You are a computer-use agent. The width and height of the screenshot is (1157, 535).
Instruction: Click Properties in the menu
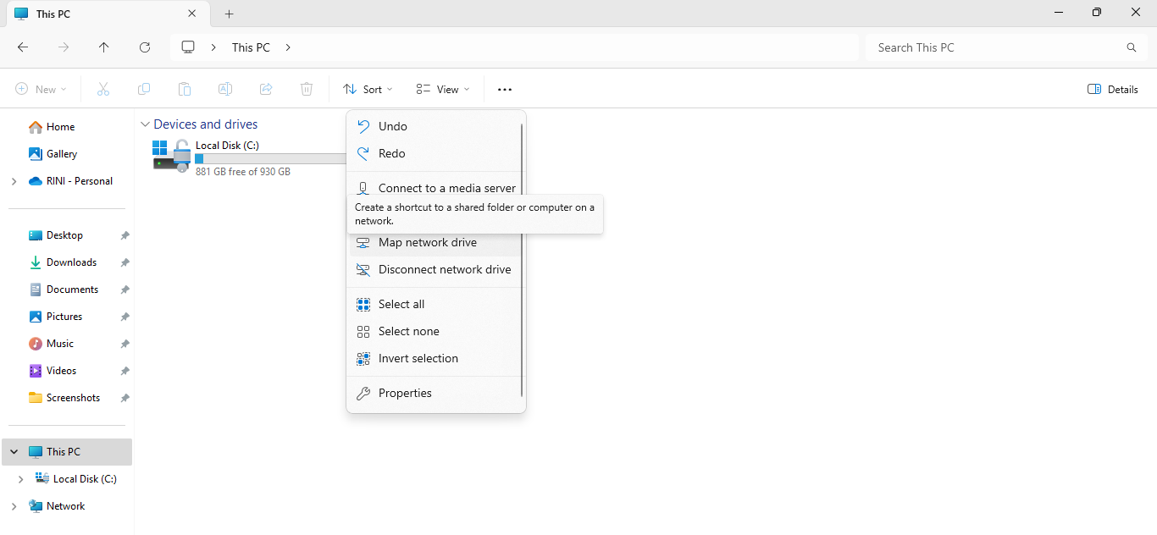[x=405, y=394]
